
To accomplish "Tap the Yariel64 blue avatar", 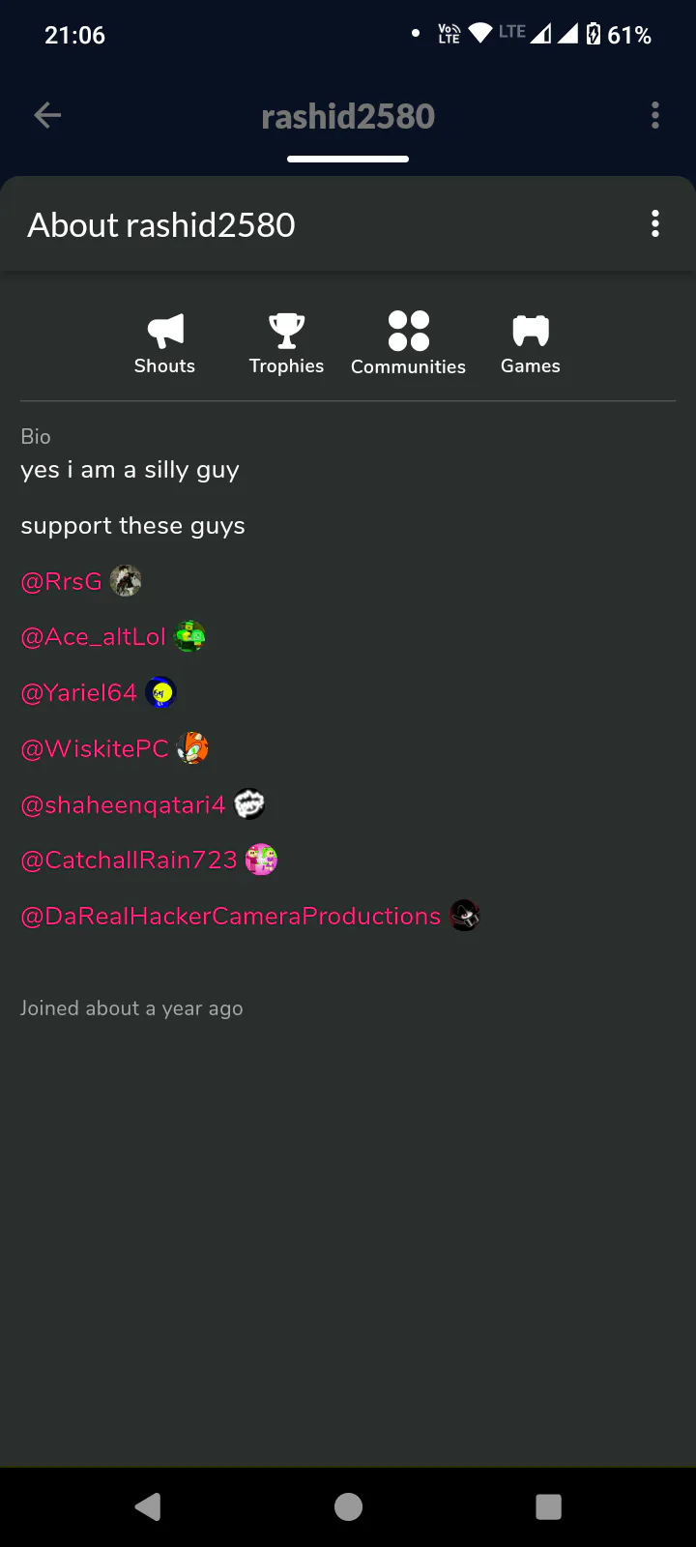I will [x=160, y=692].
